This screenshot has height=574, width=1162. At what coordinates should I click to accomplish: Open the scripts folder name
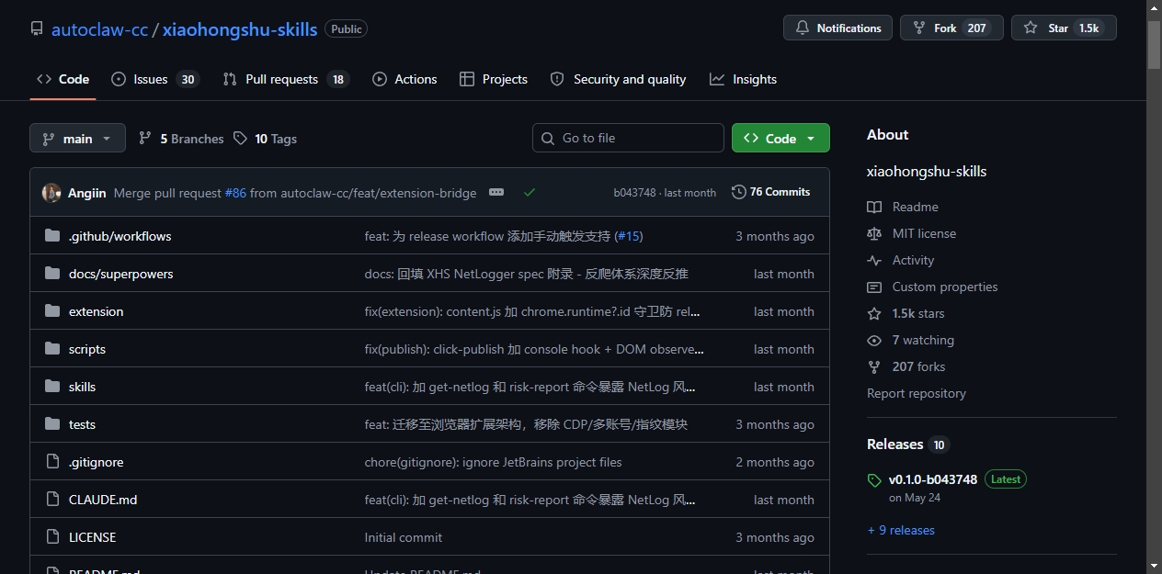(x=87, y=349)
